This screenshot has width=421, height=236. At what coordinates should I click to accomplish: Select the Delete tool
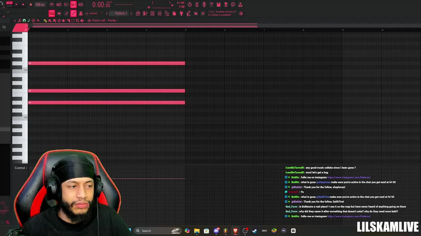tap(59, 21)
